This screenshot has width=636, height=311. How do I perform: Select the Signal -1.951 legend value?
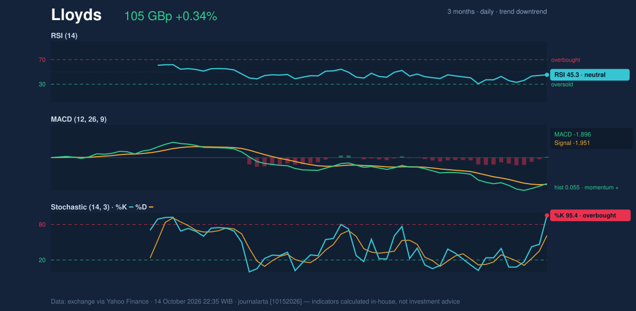click(x=572, y=143)
